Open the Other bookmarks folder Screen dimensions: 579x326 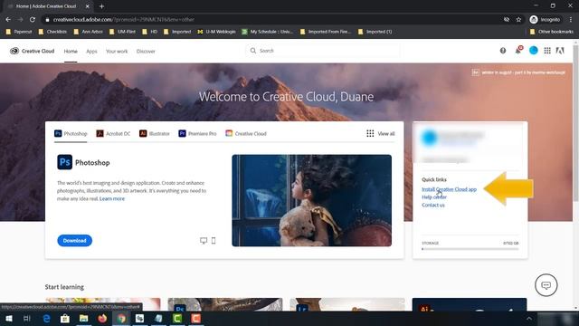[551, 32]
